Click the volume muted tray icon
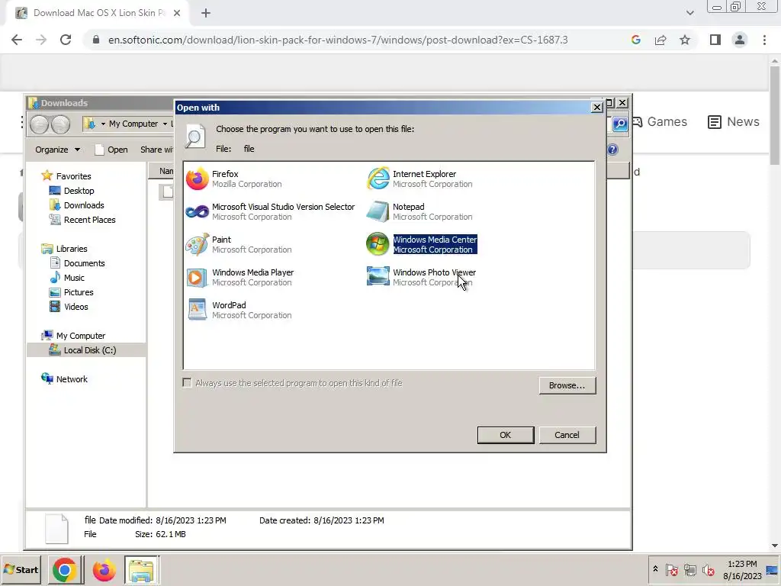Screen dimensions: 781x586 708,569
